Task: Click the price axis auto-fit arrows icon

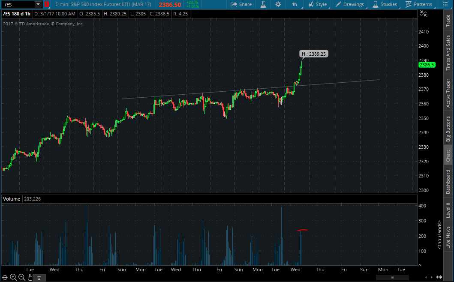Action: 423,14
